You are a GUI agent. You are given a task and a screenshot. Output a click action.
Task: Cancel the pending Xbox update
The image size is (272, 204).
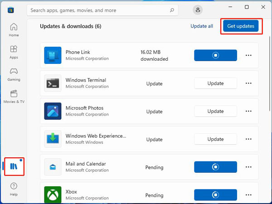point(215,195)
